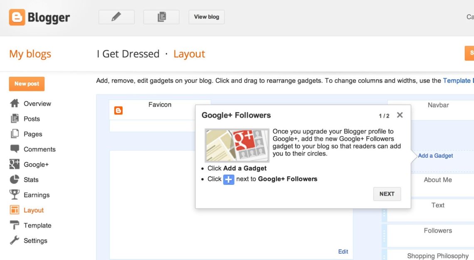
Task: Select Layout in the sidebar menu
Action: (34, 210)
